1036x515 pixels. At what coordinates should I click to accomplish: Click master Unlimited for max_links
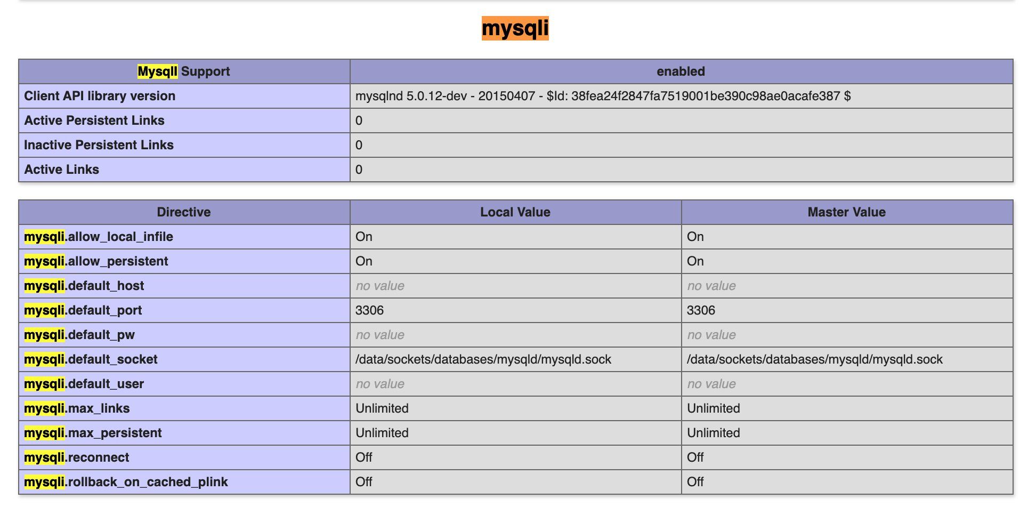[x=714, y=408]
